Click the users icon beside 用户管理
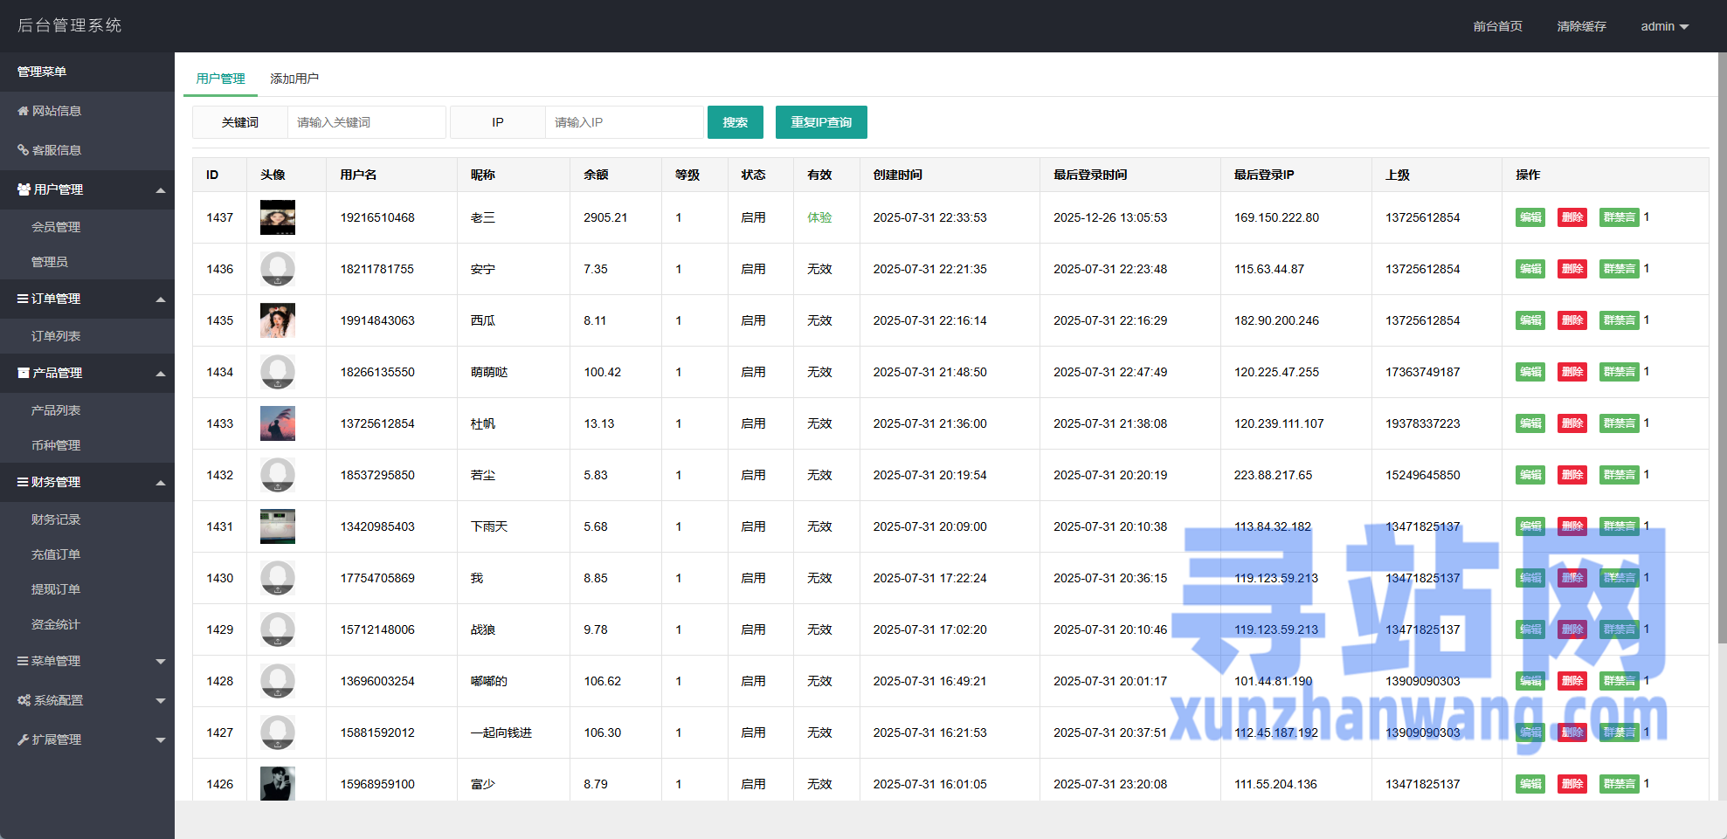 (x=24, y=189)
